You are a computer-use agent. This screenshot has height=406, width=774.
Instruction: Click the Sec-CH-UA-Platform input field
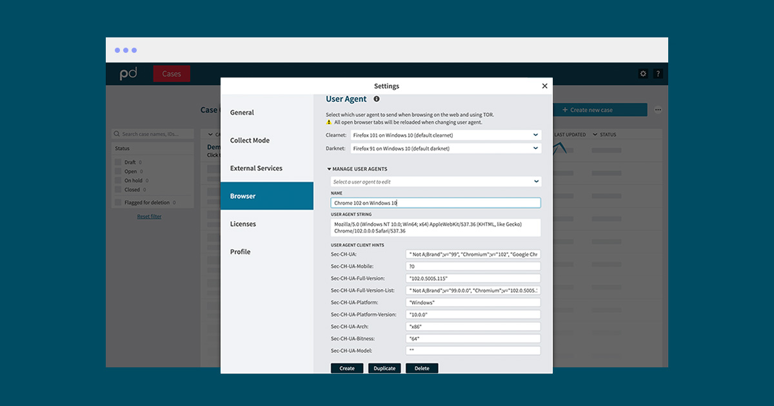point(473,302)
